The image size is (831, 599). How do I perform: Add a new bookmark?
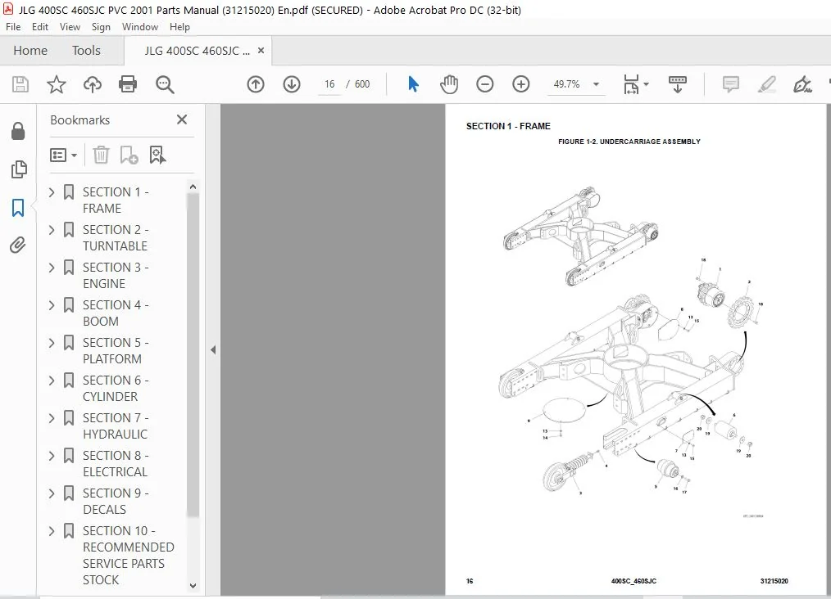(129, 155)
